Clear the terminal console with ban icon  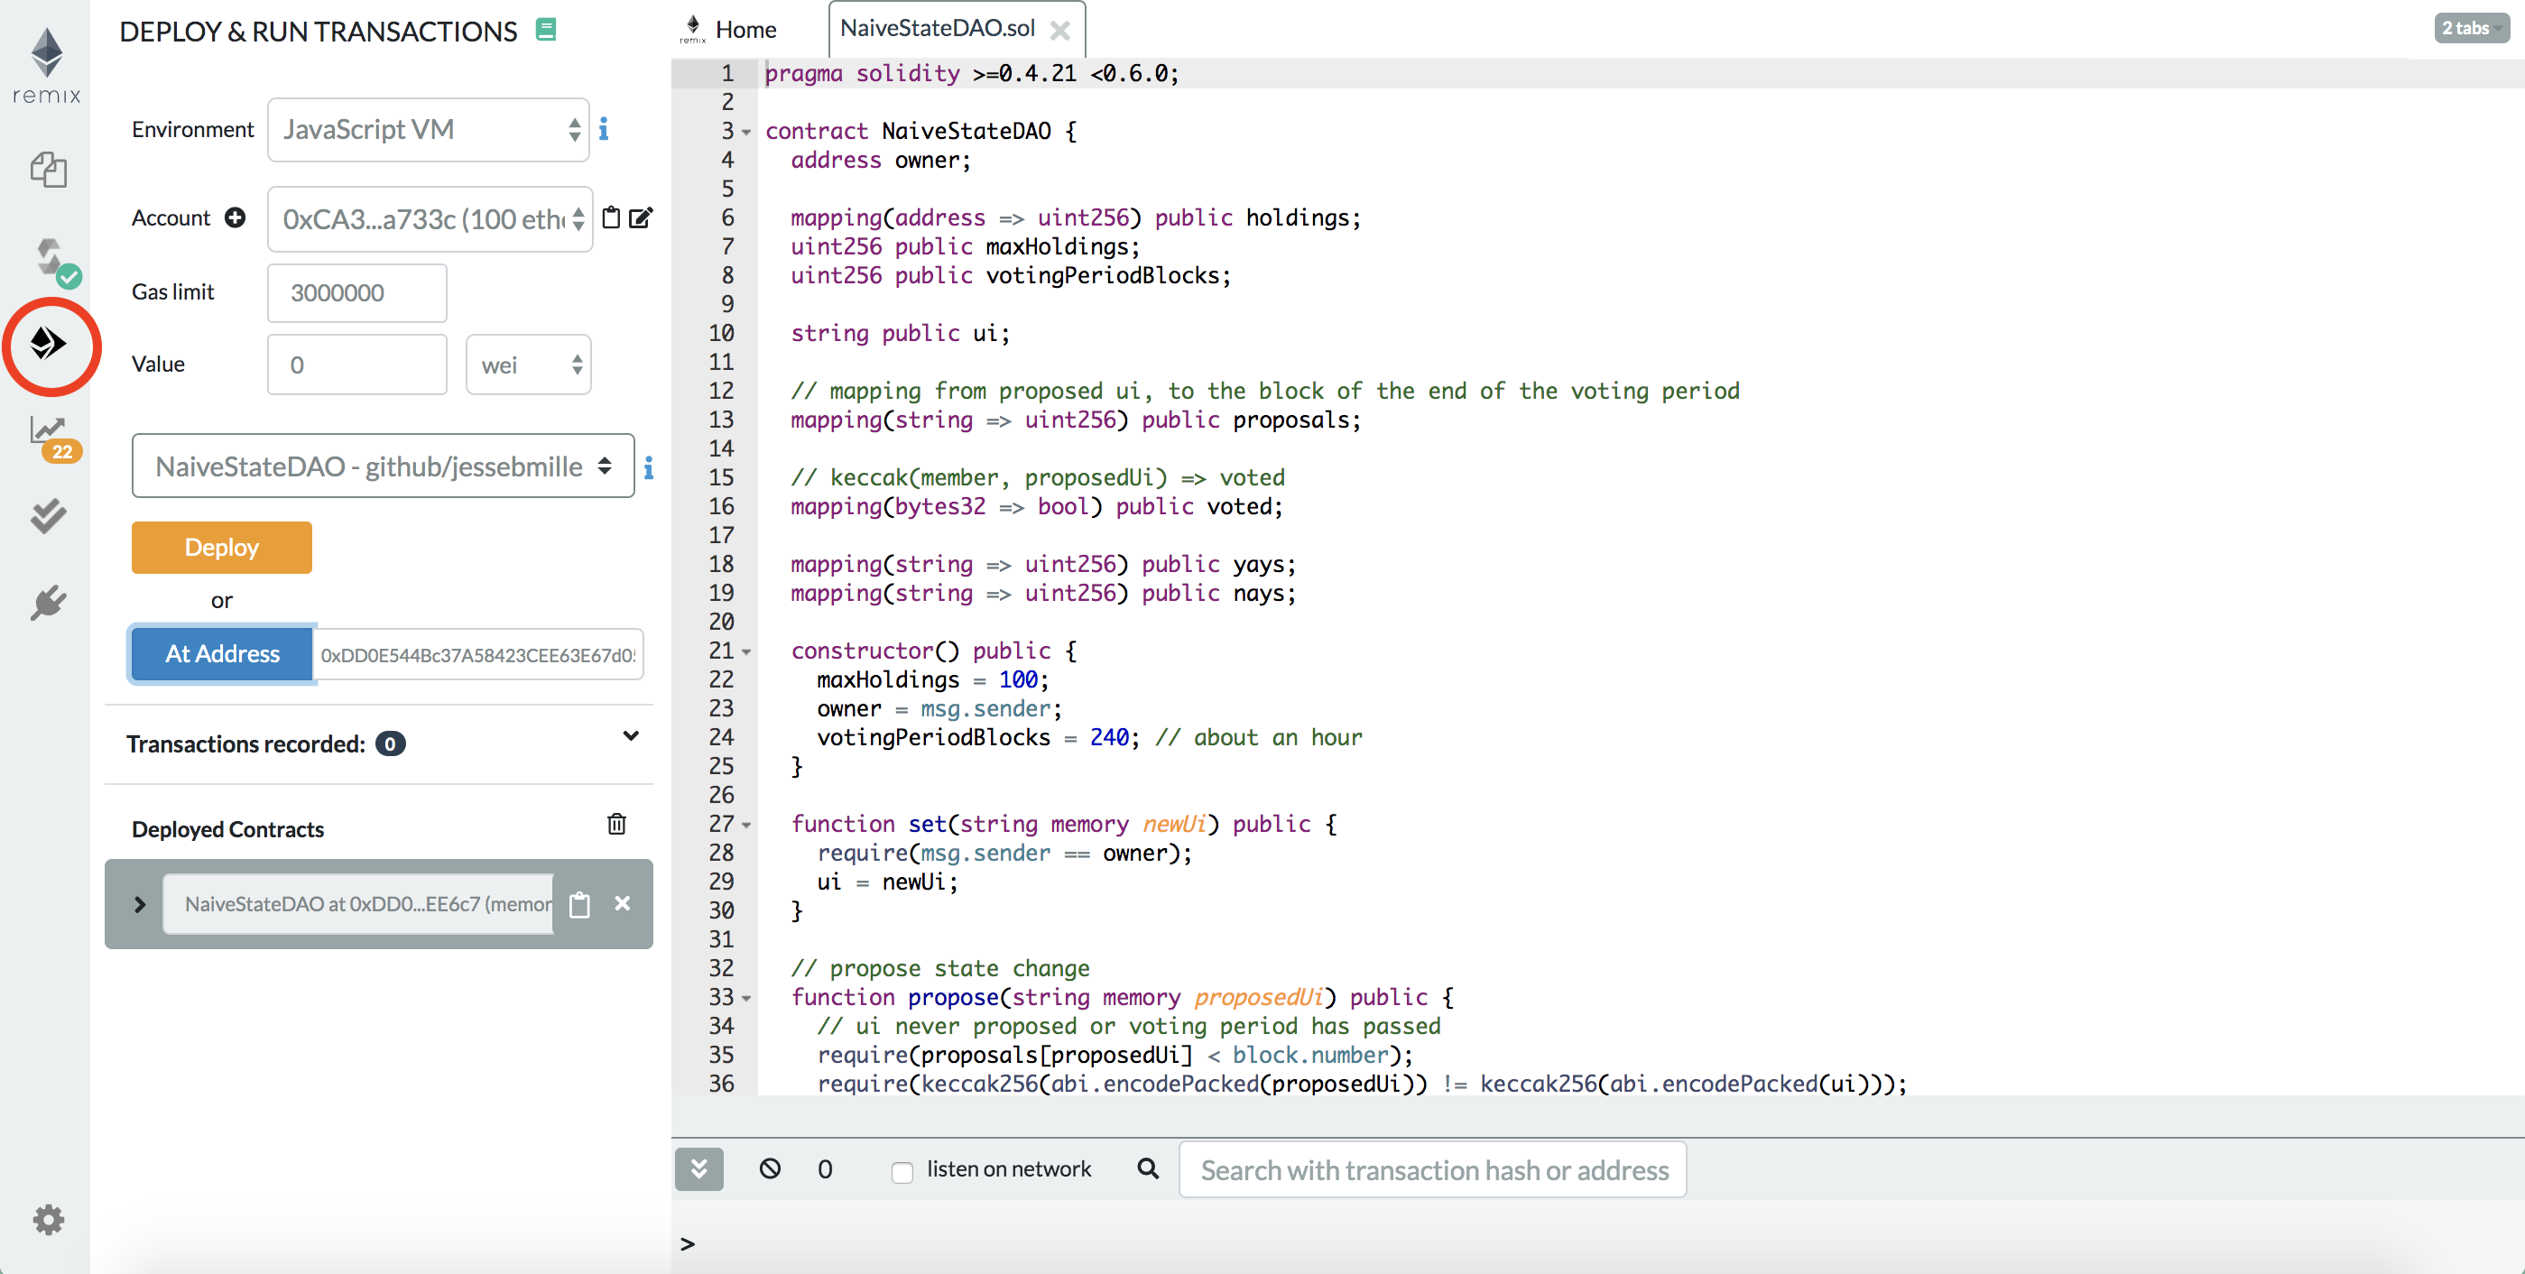pyautogui.click(x=771, y=1168)
